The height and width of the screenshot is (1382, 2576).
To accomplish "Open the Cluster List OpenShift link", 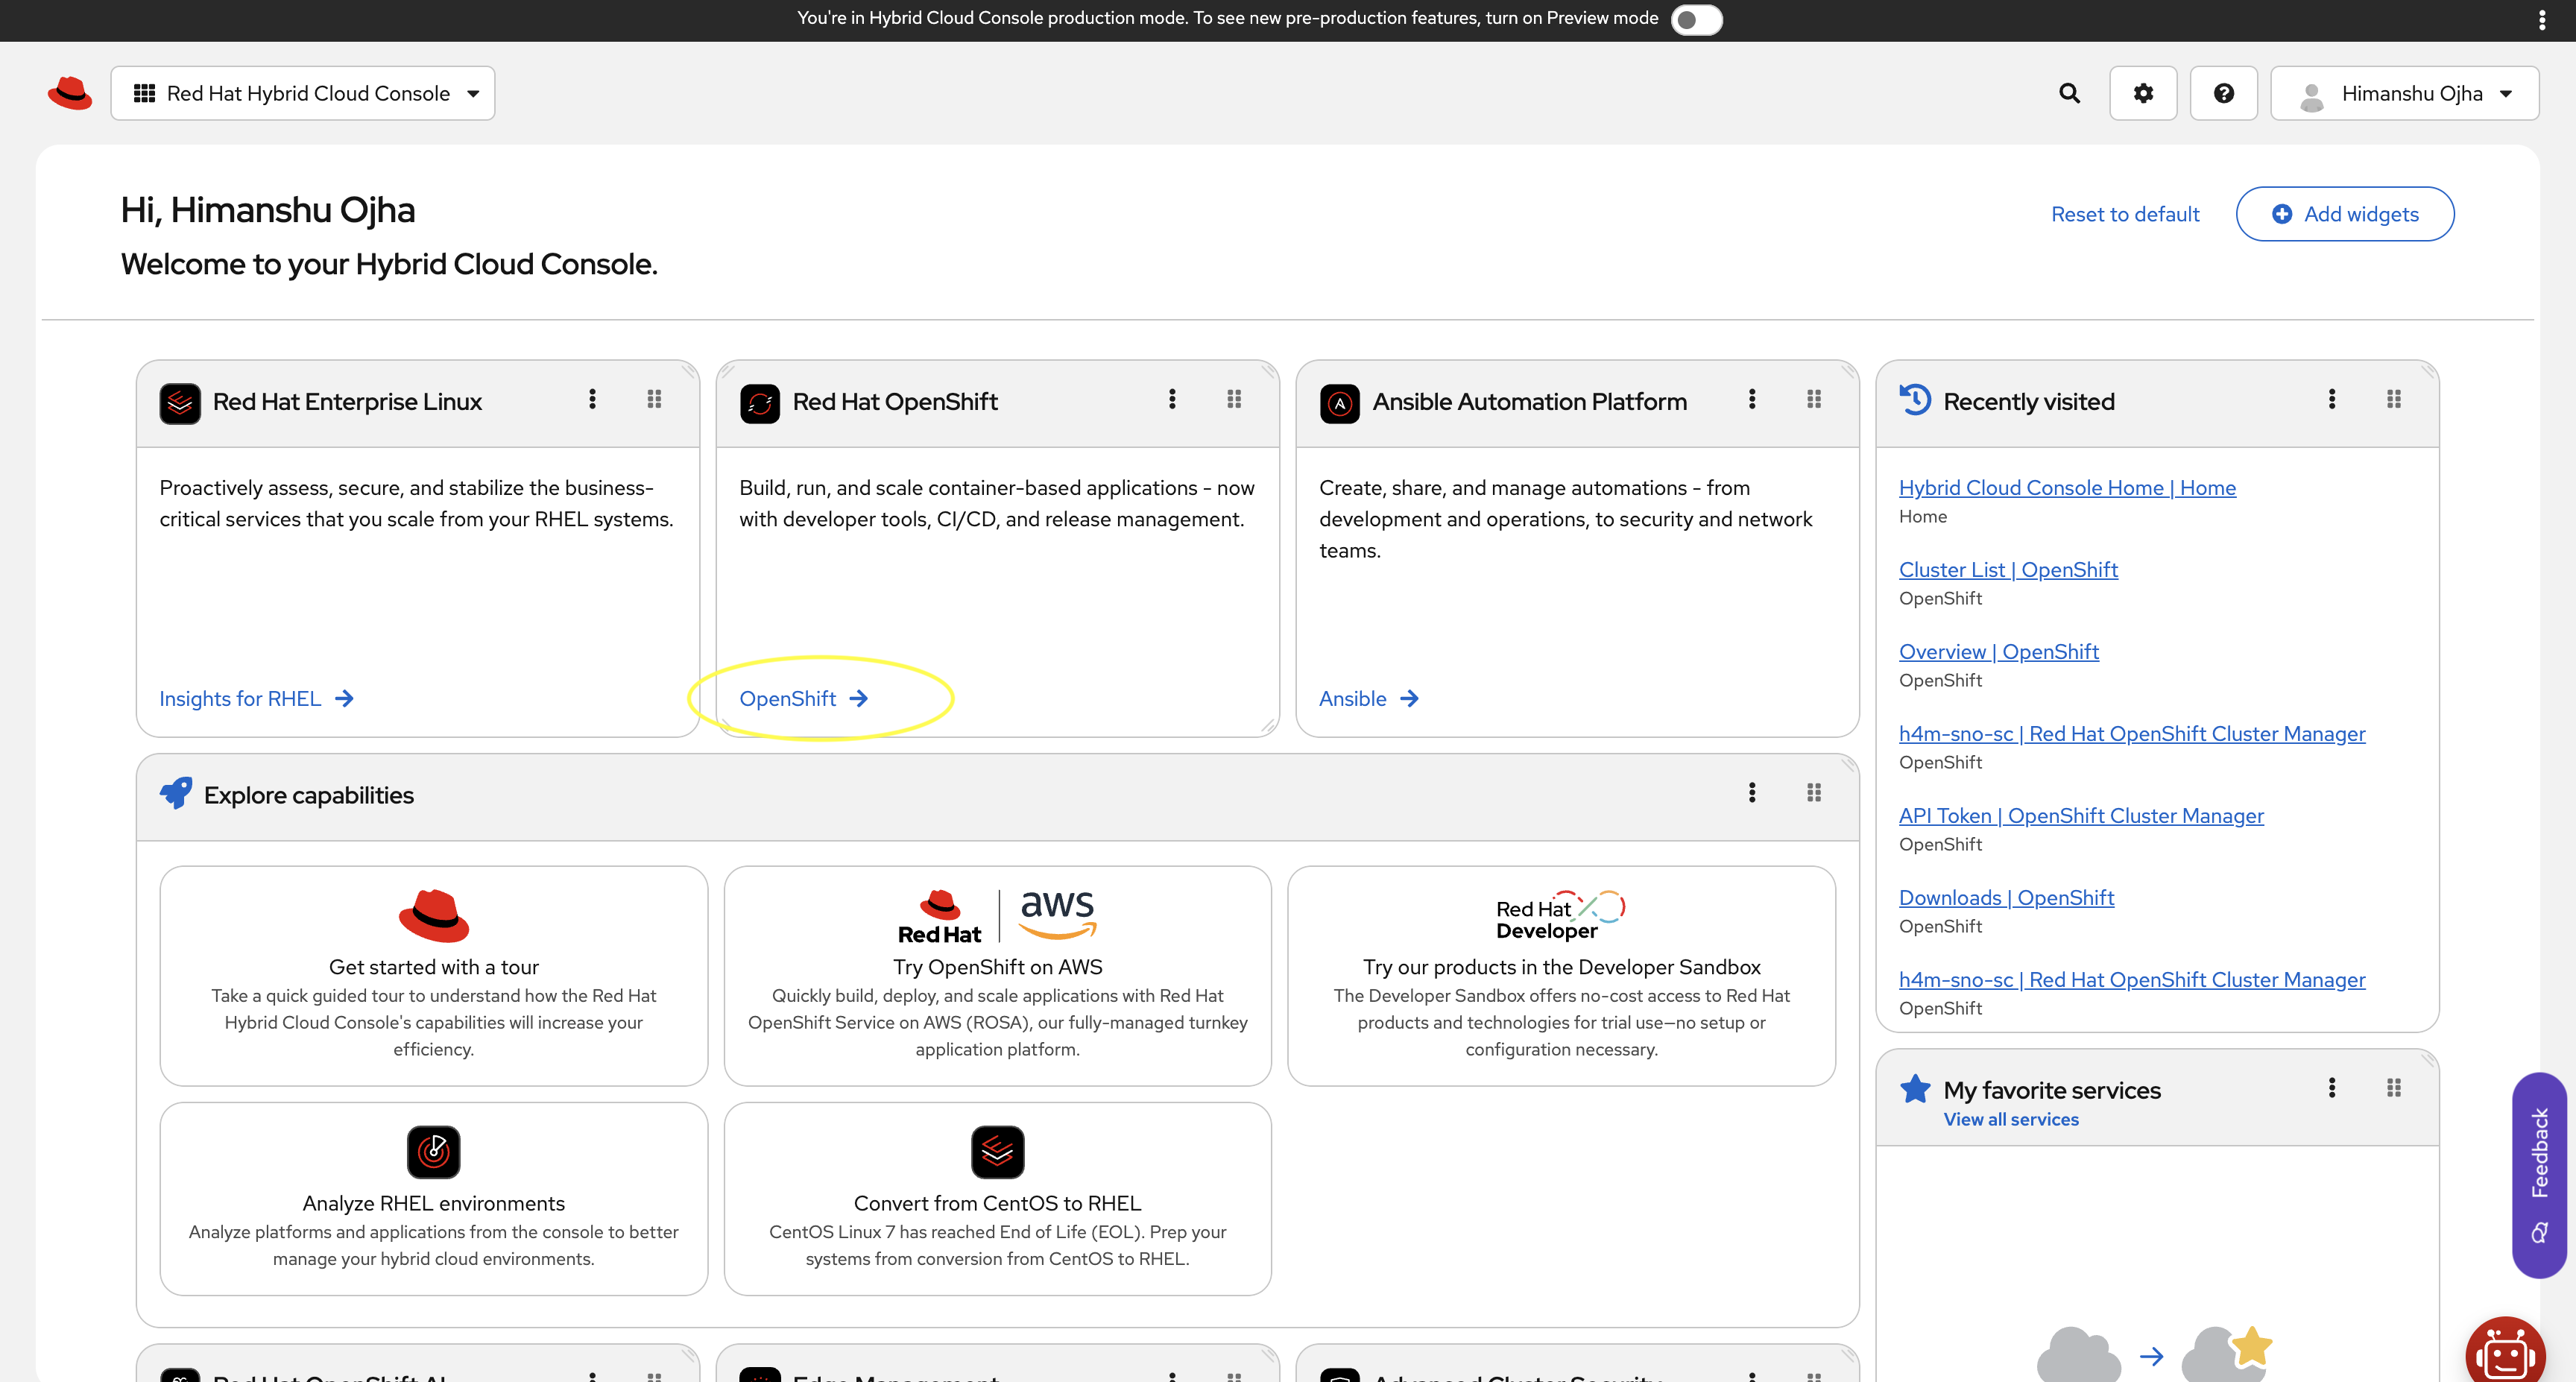I will point(2008,569).
